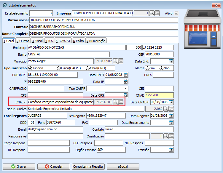Screen dimensions: 223x173
Task: Focus the Orgão Emissor field
Action: (x=111, y=150)
